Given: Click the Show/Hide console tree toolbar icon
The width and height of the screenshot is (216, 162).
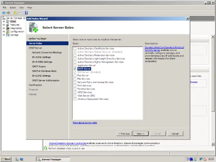Looking at the screenshot, I should coord(20,13).
